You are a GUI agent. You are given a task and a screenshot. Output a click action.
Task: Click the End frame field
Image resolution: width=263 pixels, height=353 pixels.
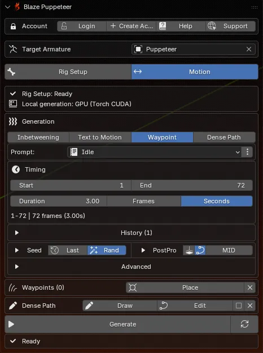tap(192, 185)
